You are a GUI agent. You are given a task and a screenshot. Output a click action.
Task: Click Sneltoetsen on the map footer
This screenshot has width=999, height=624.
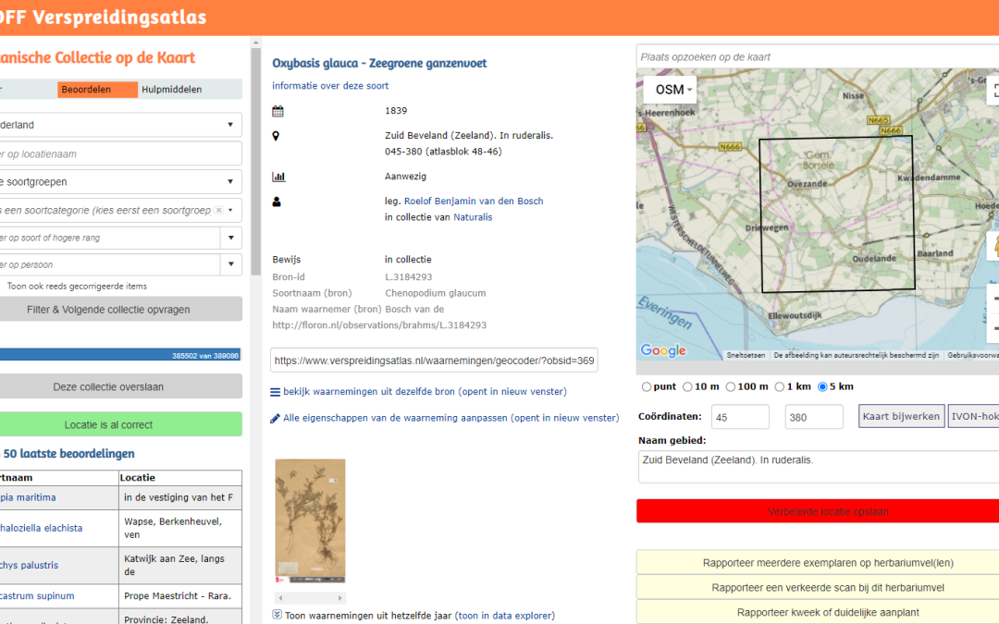[x=746, y=355]
